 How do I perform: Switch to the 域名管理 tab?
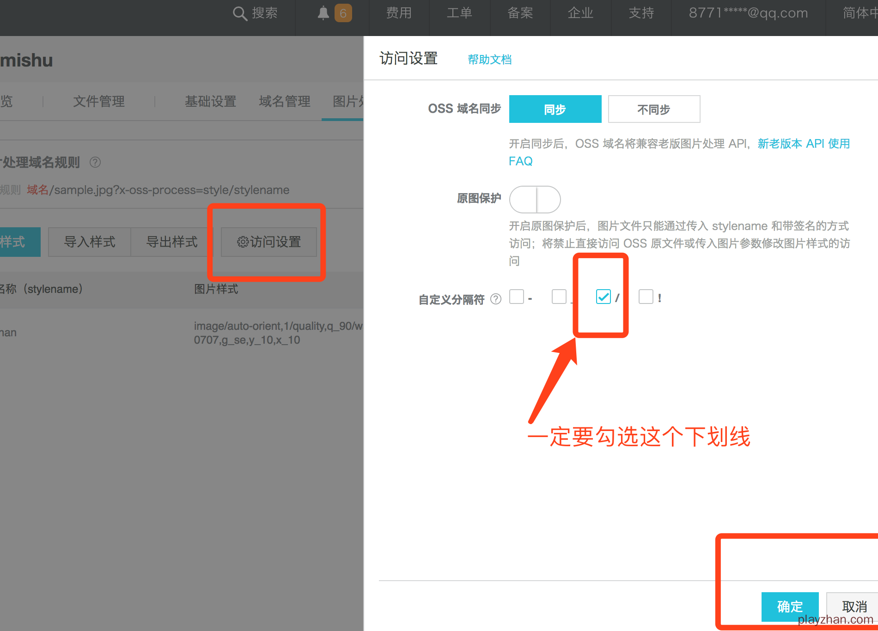(285, 101)
